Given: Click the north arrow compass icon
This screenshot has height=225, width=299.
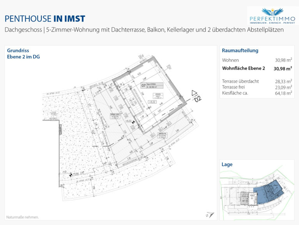Looking at the screenshot, I should tap(210, 215).
